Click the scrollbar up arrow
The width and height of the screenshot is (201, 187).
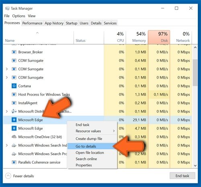(195, 48)
